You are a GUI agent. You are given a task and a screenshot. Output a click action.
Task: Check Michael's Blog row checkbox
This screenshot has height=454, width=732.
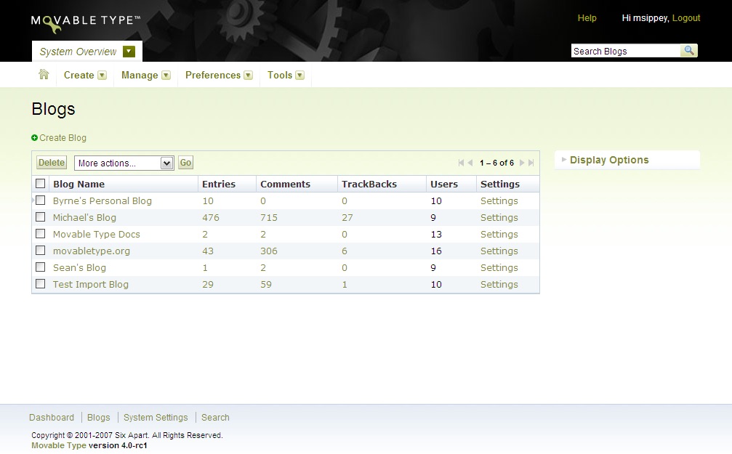pos(41,217)
